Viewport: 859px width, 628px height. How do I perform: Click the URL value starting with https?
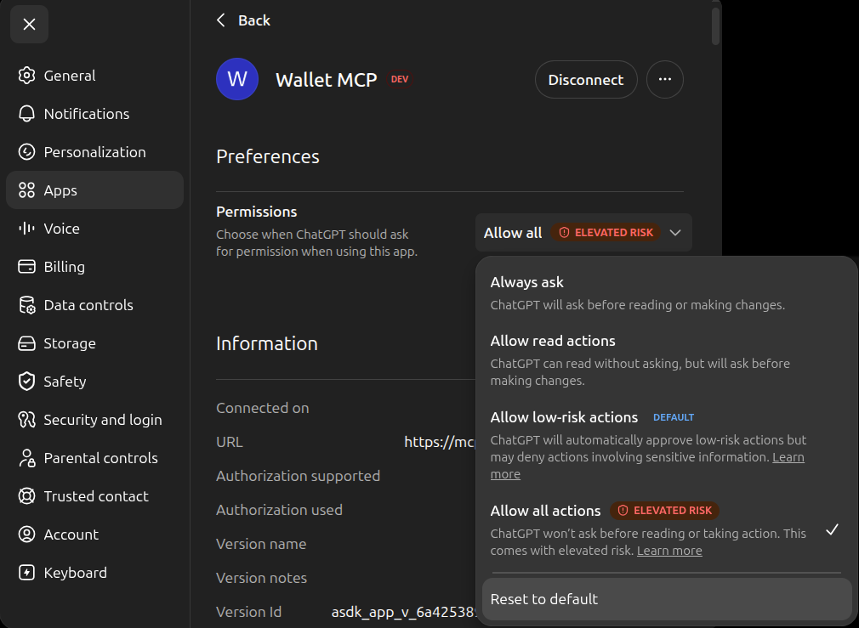(440, 442)
